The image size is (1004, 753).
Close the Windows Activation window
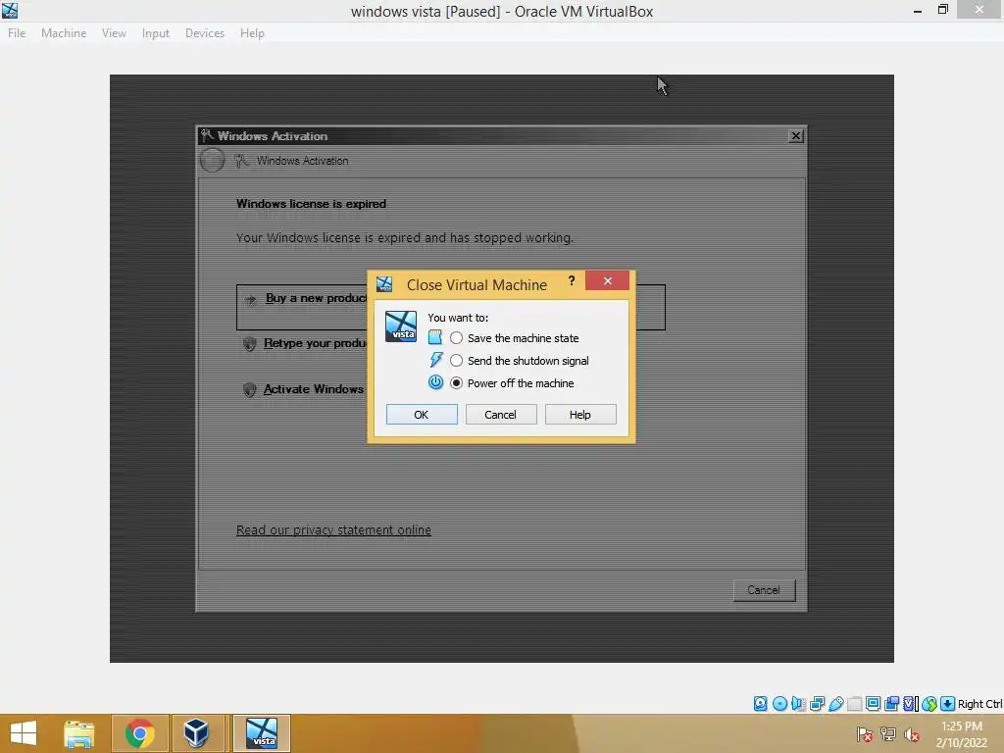coord(796,135)
